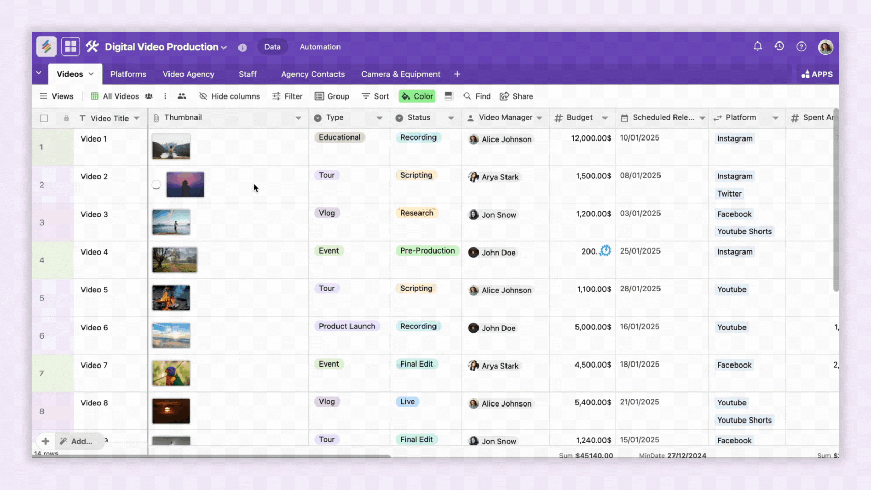The height and width of the screenshot is (490, 871).
Task: Click Video 8 Live status tag
Action: coord(408,402)
